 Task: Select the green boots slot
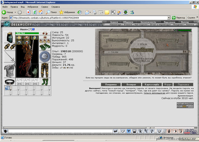click(45, 82)
